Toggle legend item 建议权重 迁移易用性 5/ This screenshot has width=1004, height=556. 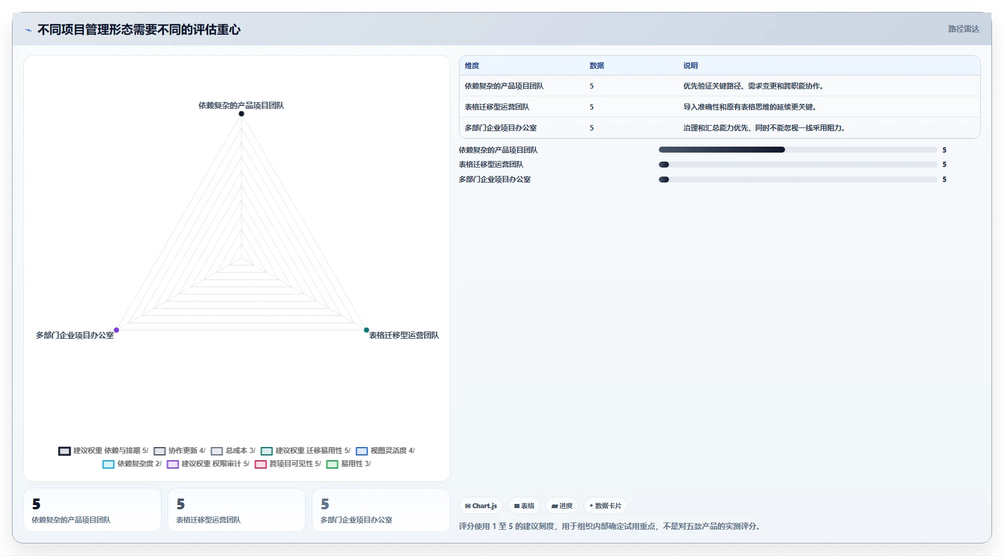click(306, 451)
